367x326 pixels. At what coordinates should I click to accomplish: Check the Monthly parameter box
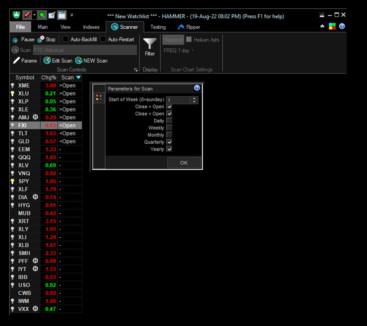[170, 135]
